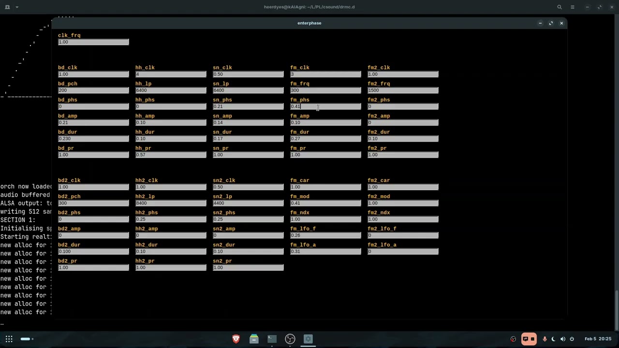Click the bd_amp field showing 0.21
Viewport: 619px width, 348px height.
[93, 123]
